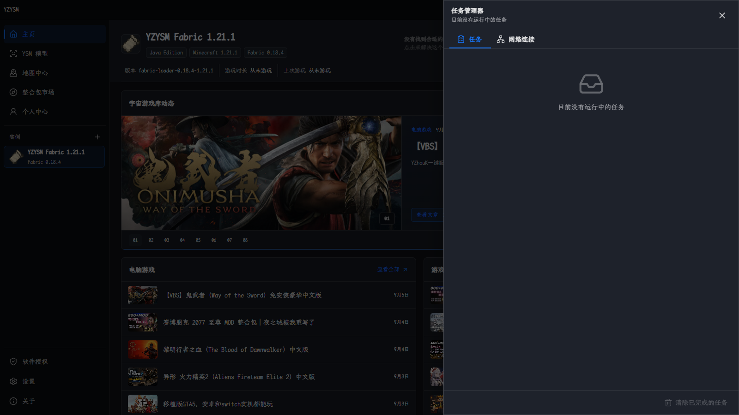The height and width of the screenshot is (415, 739).
Task: Click the empty inbox tray icon
Action: pyautogui.click(x=591, y=84)
